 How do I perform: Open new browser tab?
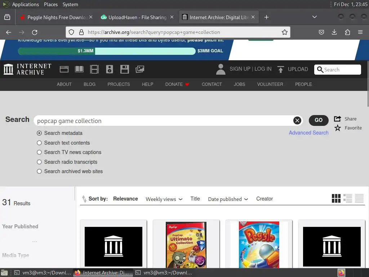266,17
